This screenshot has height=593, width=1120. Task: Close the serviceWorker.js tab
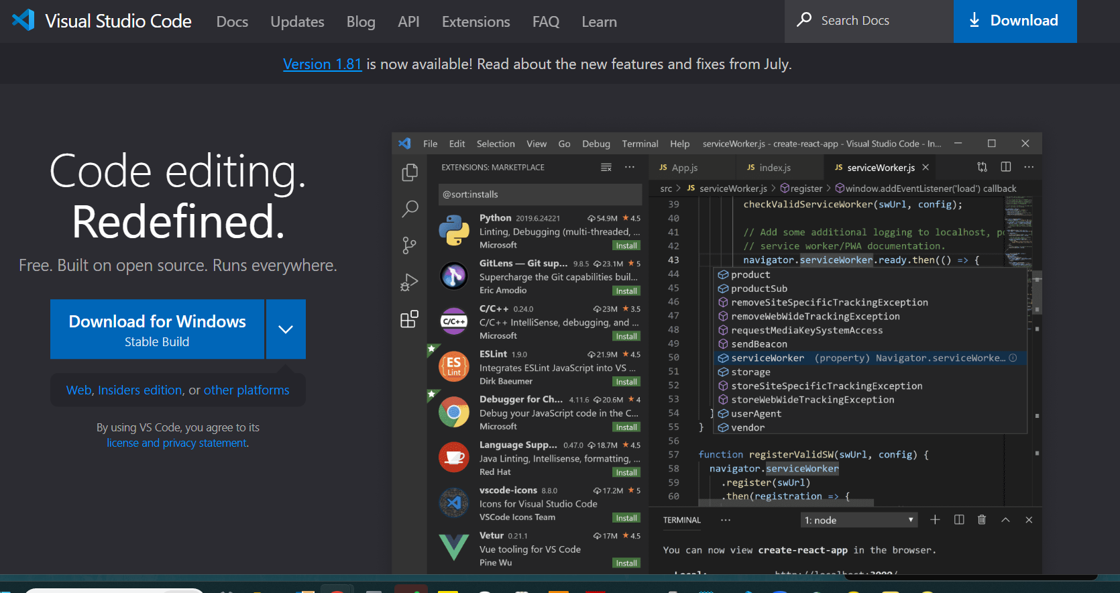point(926,167)
